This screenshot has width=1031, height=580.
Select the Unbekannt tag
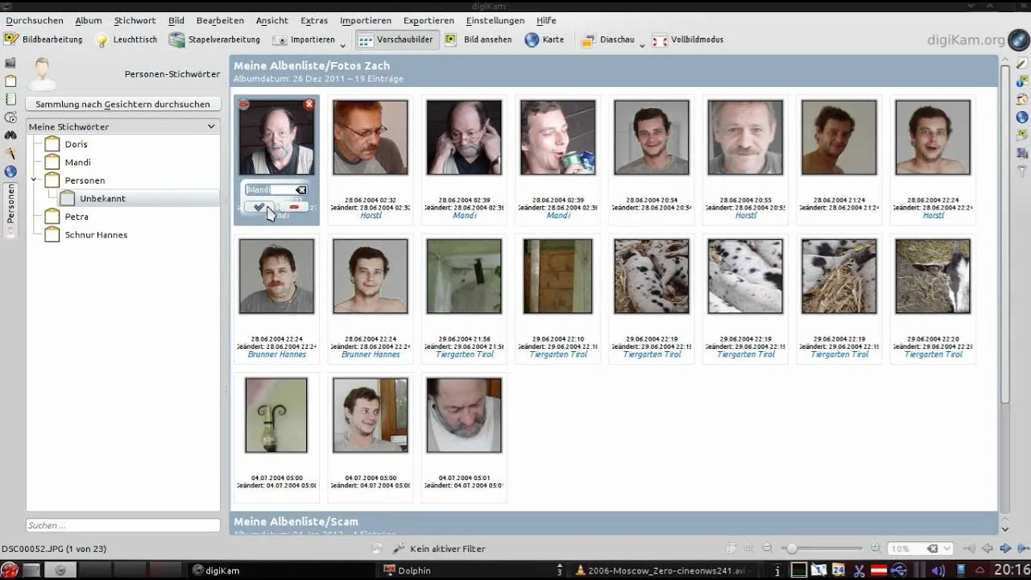point(102,198)
